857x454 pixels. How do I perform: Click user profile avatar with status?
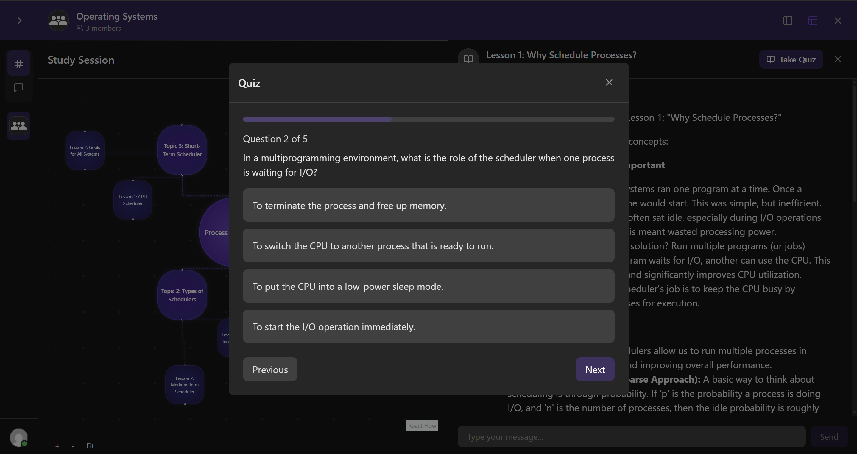[x=19, y=437]
